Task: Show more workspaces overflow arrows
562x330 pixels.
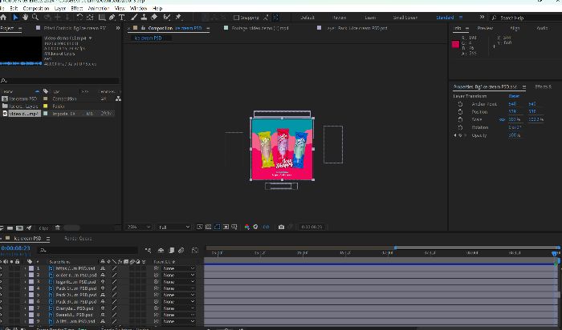Action: tap(482, 17)
